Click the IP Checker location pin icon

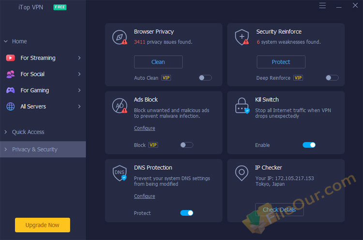(x=242, y=173)
